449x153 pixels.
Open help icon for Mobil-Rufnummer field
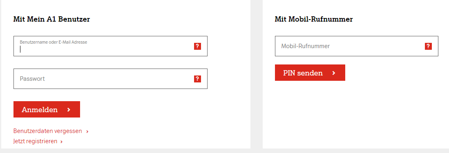point(428,47)
